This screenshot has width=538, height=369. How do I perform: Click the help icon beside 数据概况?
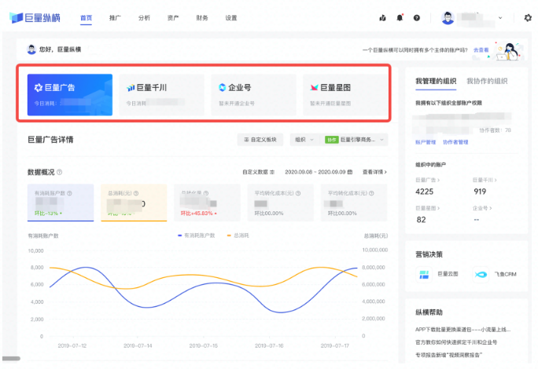pyautogui.click(x=59, y=172)
